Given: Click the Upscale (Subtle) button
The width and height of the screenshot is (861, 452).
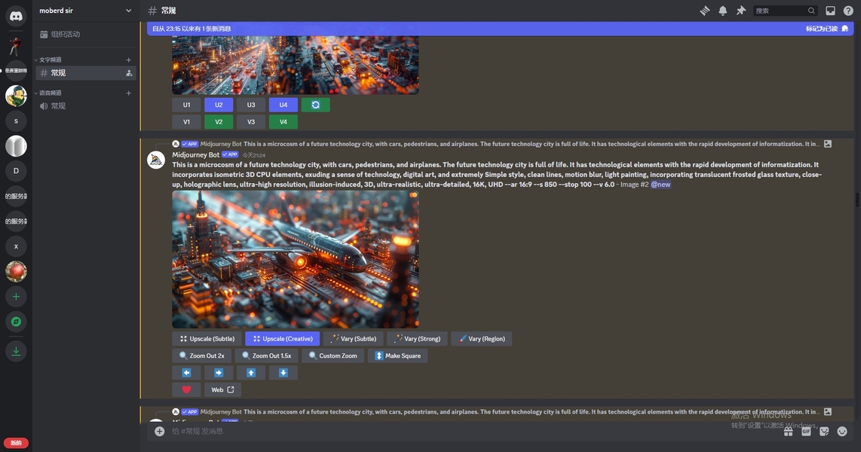Looking at the screenshot, I should 207,339.
